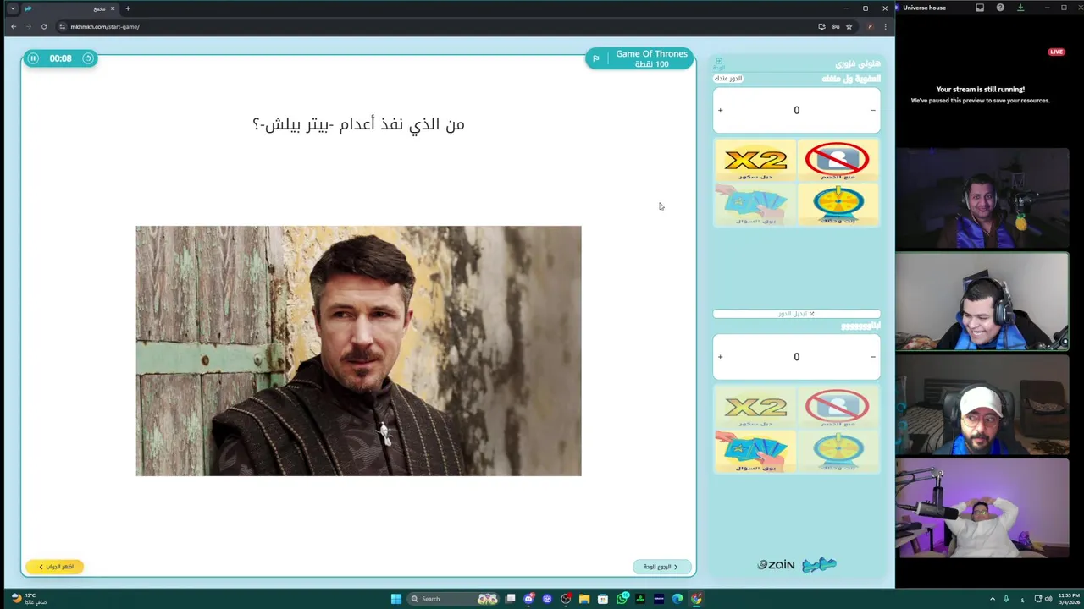
Task: Click the second team's score value field
Action: (x=796, y=357)
